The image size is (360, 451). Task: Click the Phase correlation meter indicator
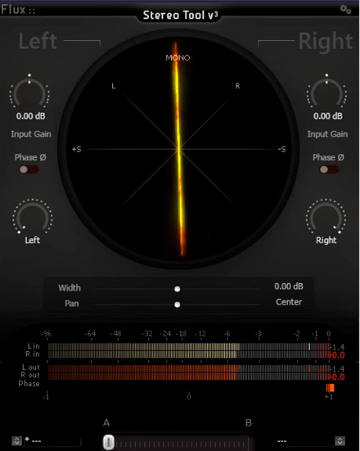(330, 388)
